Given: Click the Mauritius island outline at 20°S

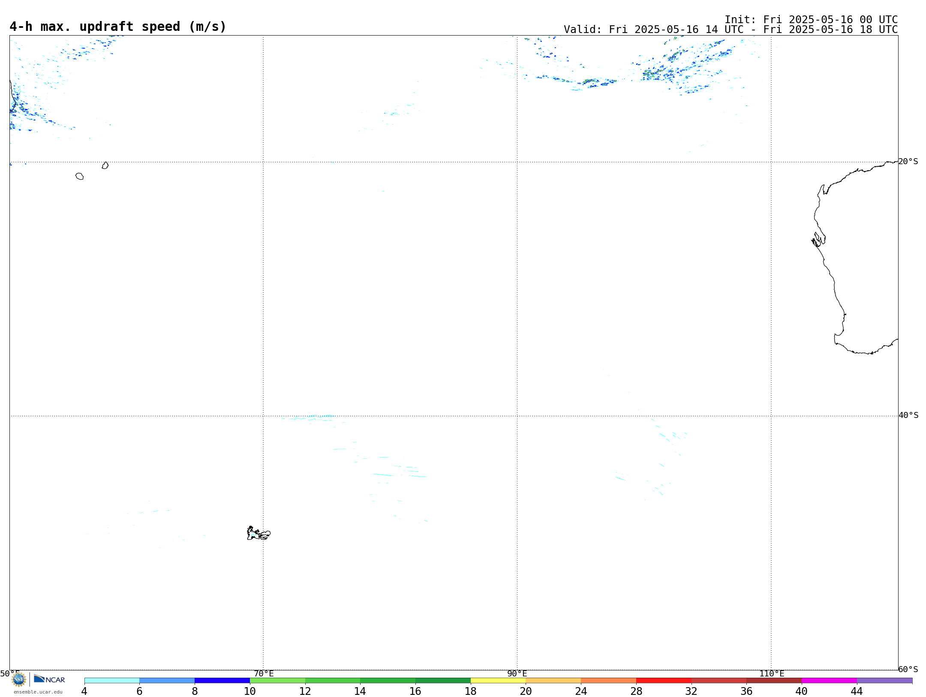Looking at the screenshot, I should pos(105,165).
